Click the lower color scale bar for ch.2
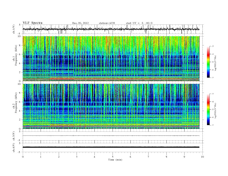Image resolution: width=228 pixels, height=176 pixels. pos(208,110)
